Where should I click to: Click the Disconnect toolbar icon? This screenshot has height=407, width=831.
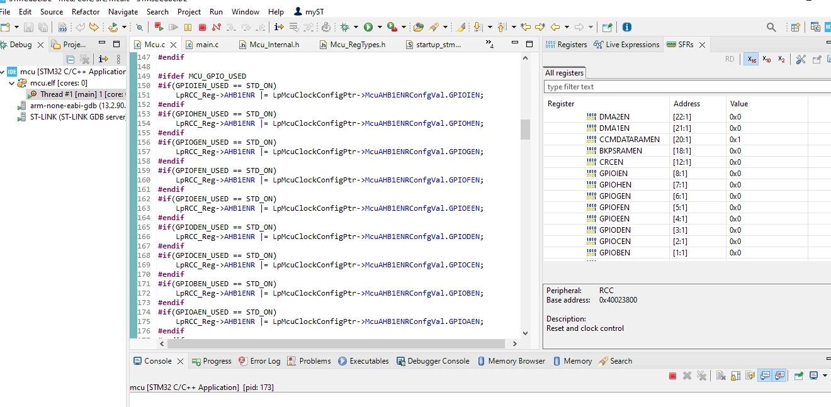click(x=217, y=27)
